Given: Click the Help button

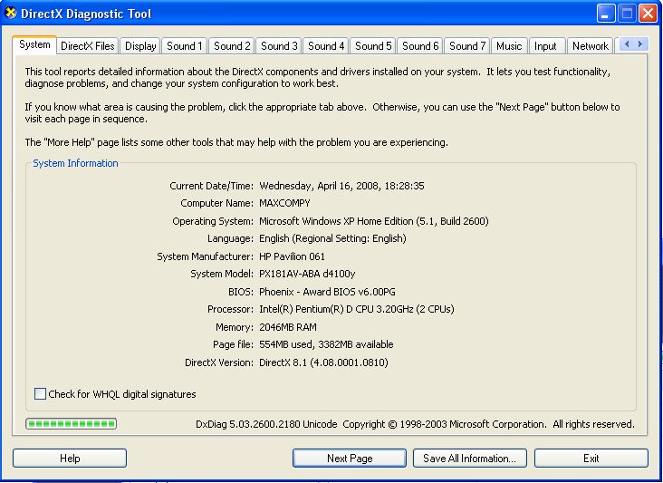Looking at the screenshot, I should (x=70, y=459).
